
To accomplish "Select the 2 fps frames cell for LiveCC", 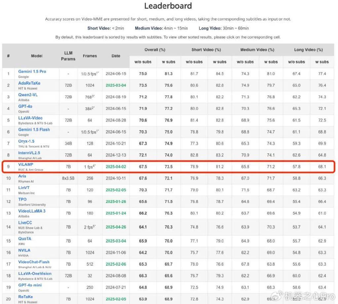I will [x=90, y=227].
